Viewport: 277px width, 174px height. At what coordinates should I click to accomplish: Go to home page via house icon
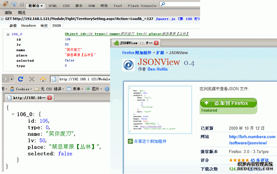[43, 79]
